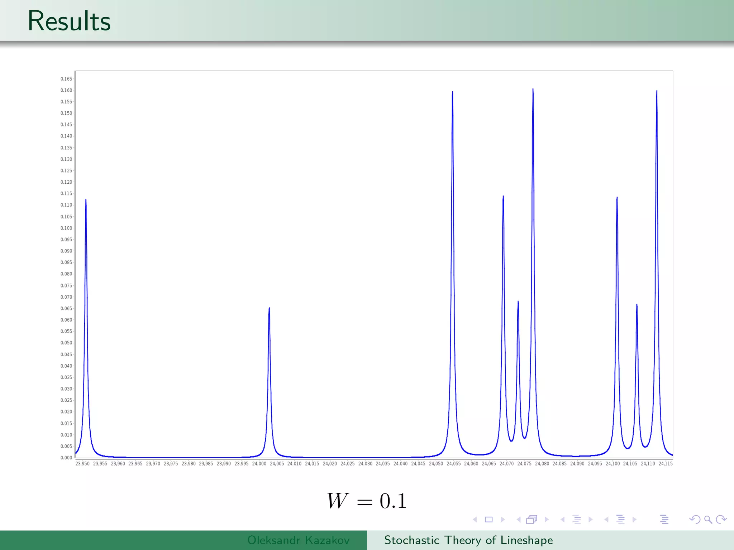Click the Results slide title
This screenshot has width=734, height=550.
69,21
